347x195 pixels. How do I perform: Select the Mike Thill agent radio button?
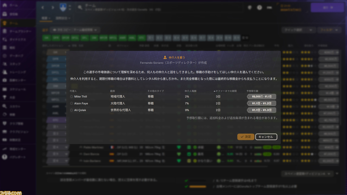pyautogui.click(x=72, y=96)
